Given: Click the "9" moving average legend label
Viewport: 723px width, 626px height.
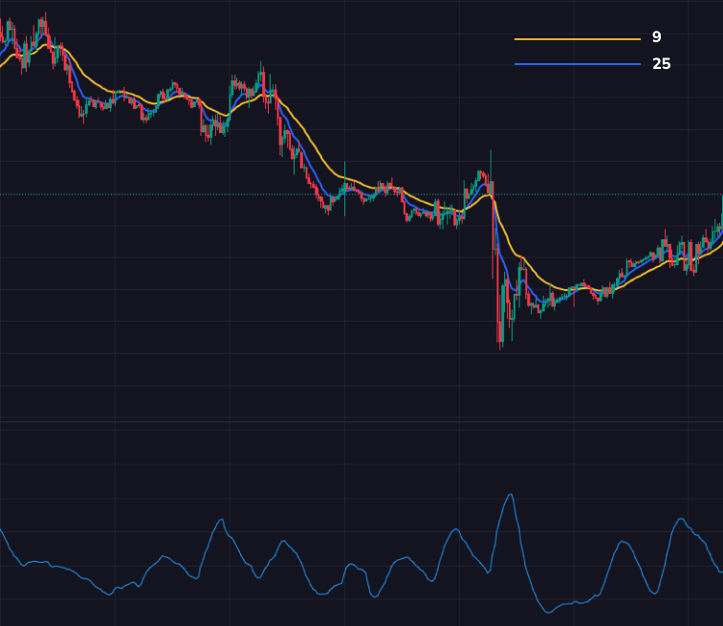Looking at the screenshot, I should pyautogui.click(x=656, y=37).
